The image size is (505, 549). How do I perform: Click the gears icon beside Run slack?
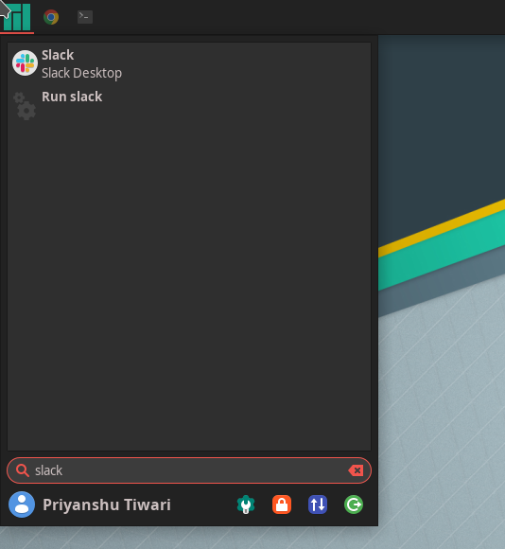(x=25, y=106)
